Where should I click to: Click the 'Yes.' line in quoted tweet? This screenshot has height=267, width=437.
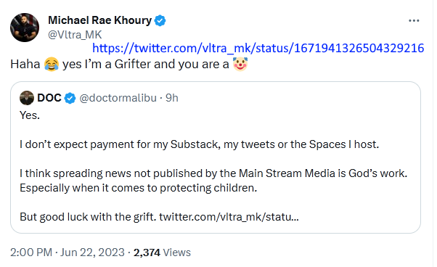click(30, 115)
